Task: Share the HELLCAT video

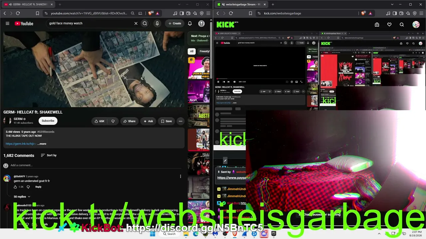Action: [129, 121]
